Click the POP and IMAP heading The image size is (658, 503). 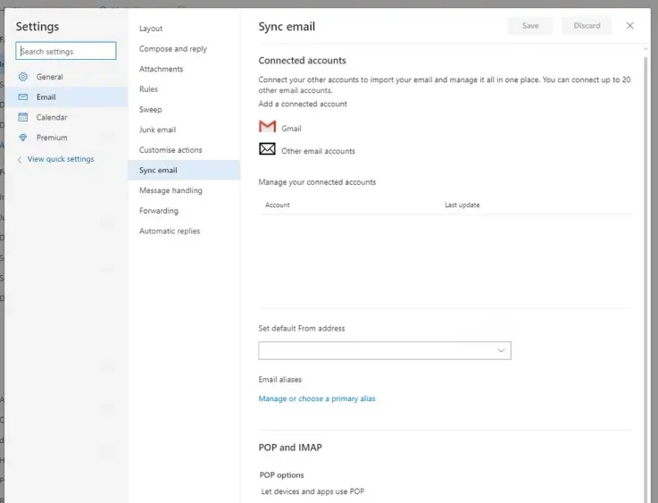(290, 448)
